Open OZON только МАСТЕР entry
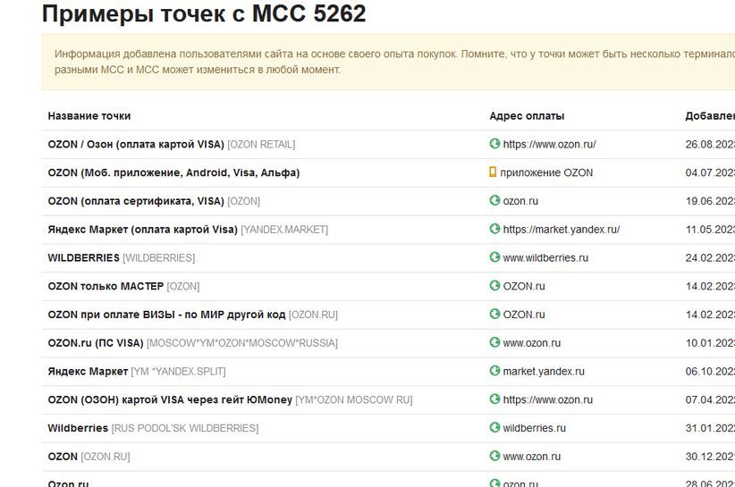The height and width of the screenshot is (487, 735). point(106,286)
